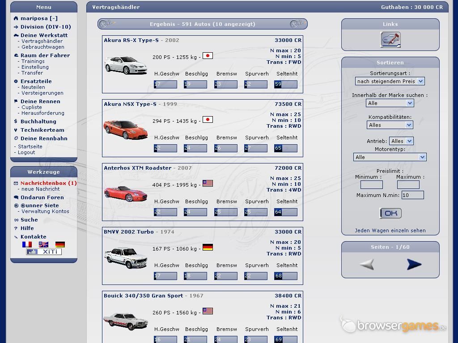Switch language via the British flag

click(43, 244)
